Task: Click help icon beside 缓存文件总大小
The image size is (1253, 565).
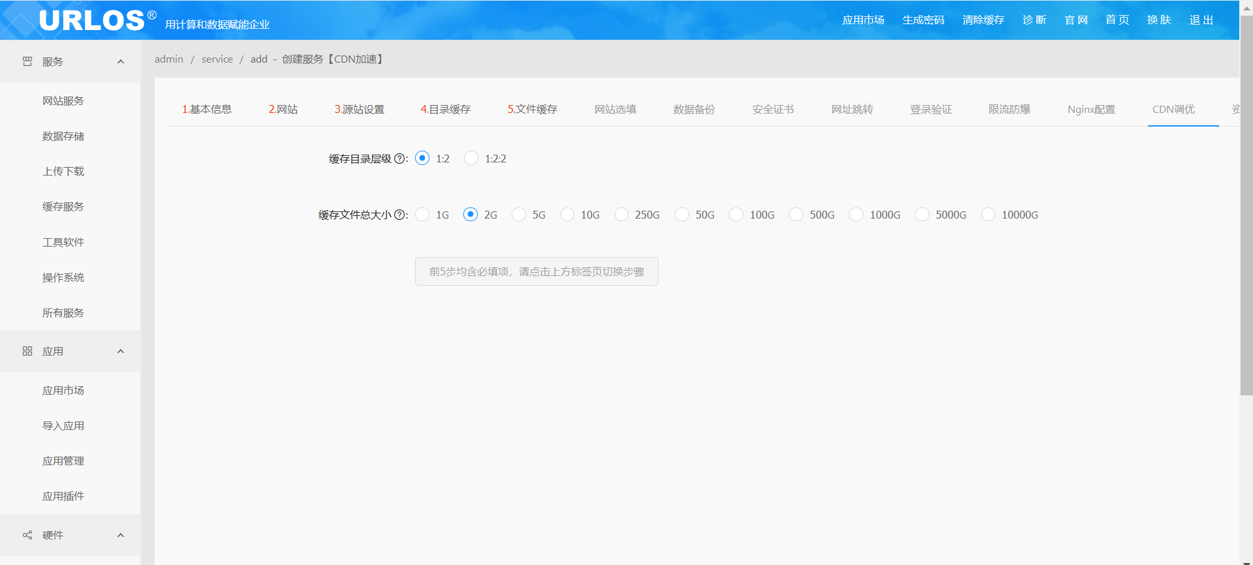Action: 399,215
